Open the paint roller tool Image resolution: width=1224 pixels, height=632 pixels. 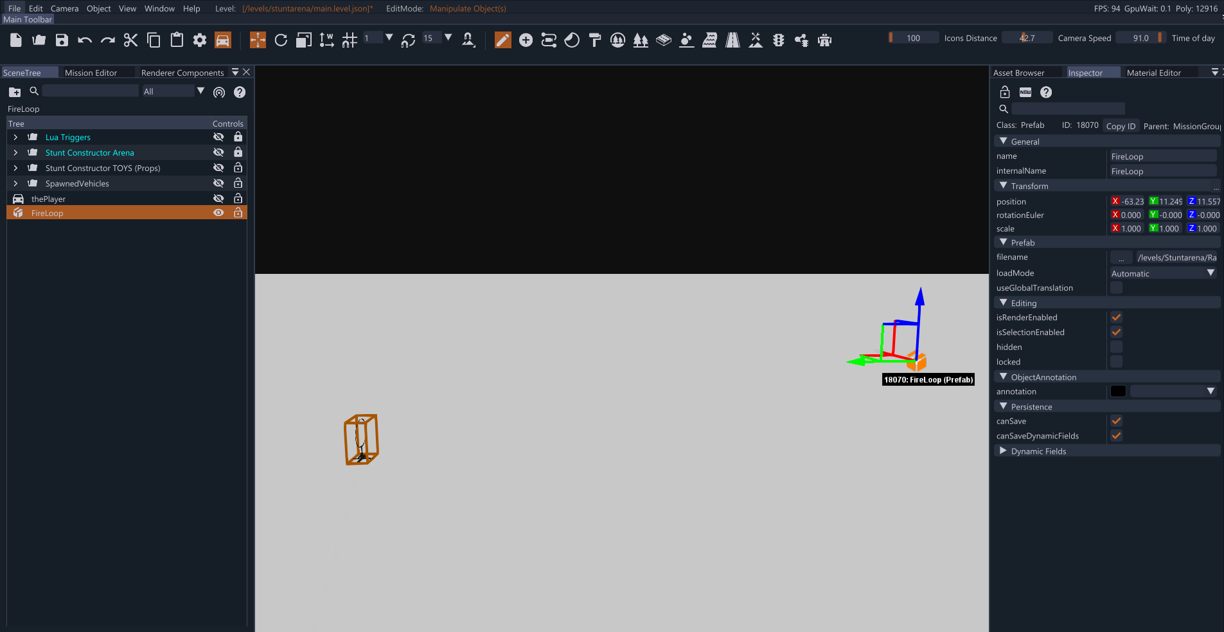click(x=595, y=40)
